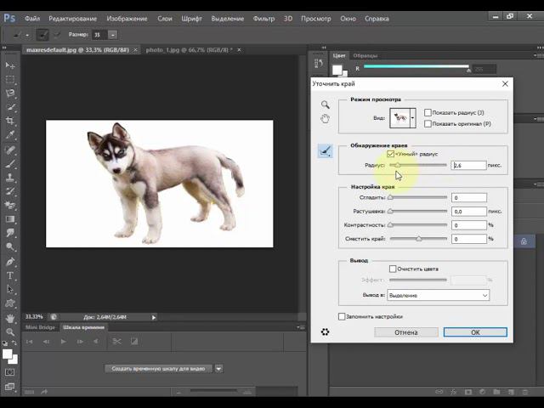Click the timeline play button
544x408 pixels.
pyautogui.click(x=63, y=342)
